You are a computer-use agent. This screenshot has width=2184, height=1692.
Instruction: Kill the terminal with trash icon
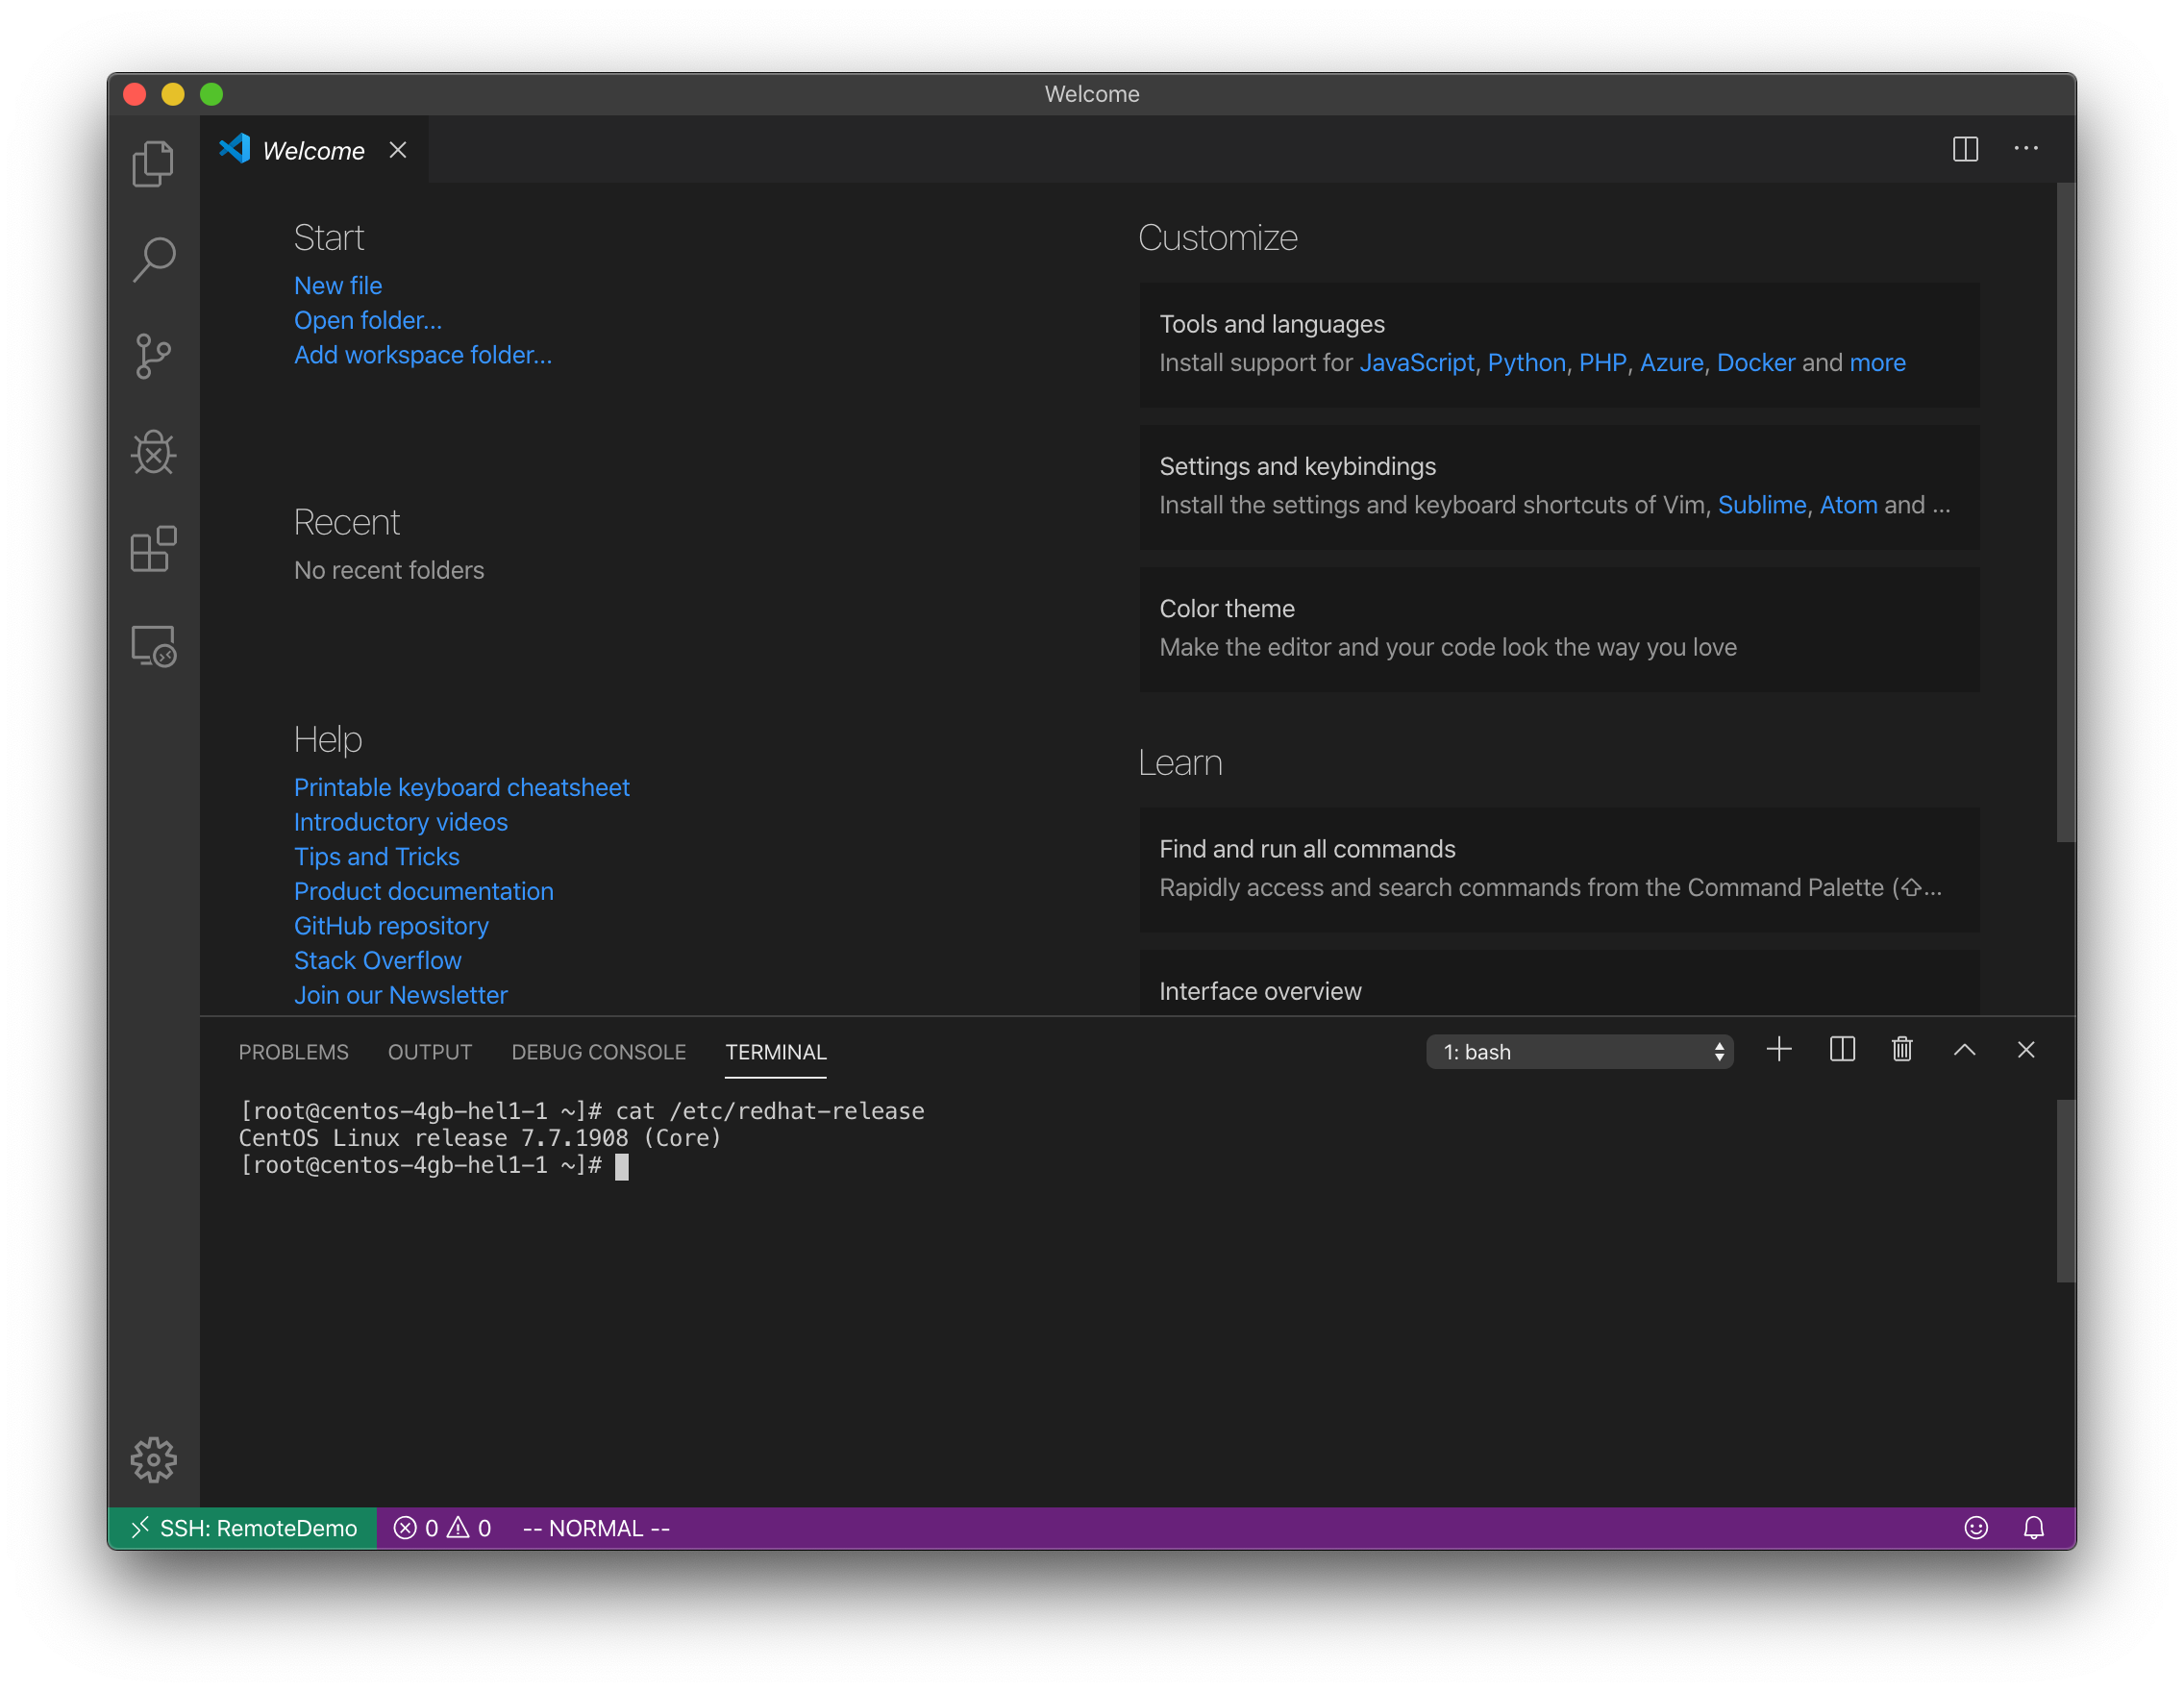click(1902, 1050)
